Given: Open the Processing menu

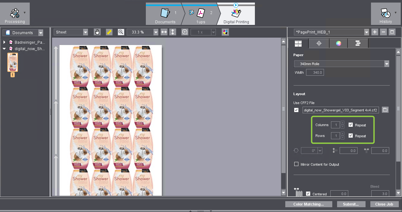Looking at the screenshot, I should point(15,13).
